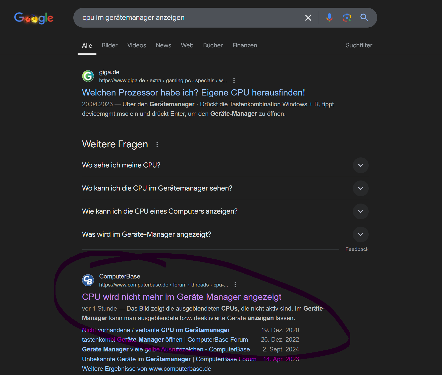
Task: Submit search with the magnifying glass icon
Action: pyautogui.click(x=364, y=18)
